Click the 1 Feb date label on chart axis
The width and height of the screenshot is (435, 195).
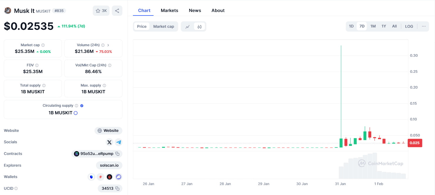[x=379, y=184]
